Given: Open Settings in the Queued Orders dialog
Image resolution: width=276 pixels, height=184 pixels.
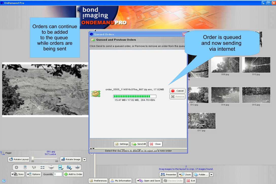Looking at the screenshot, I should [x=121, y=144].
